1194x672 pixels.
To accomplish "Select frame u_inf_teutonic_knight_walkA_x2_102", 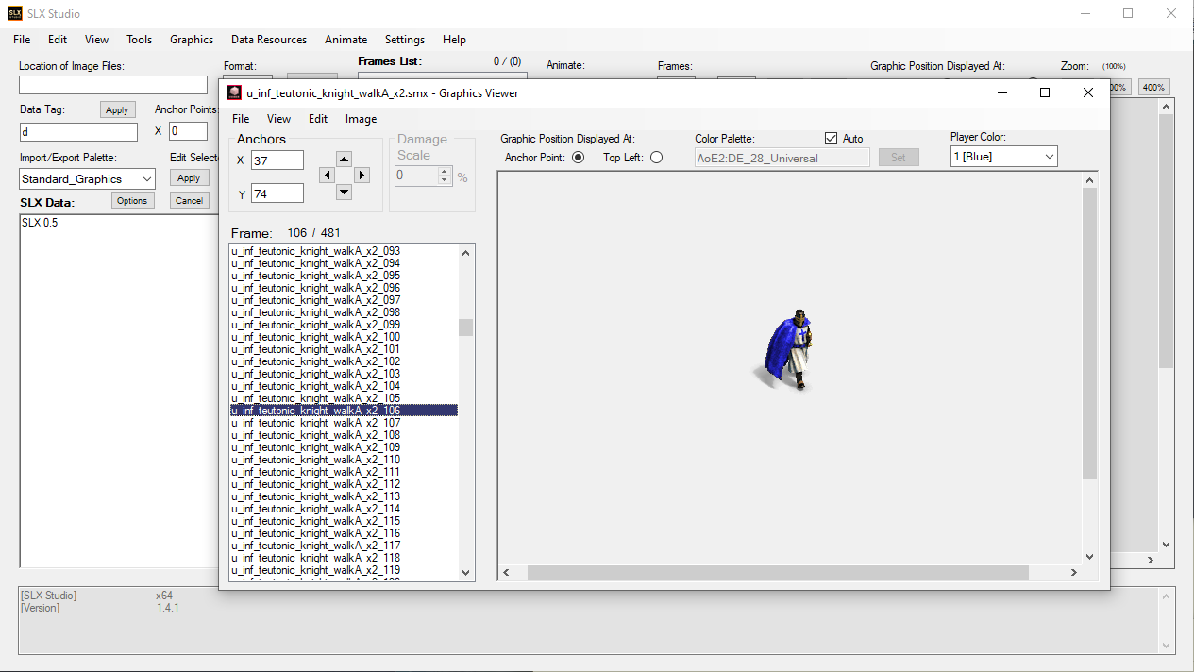I will click(344, 361).
